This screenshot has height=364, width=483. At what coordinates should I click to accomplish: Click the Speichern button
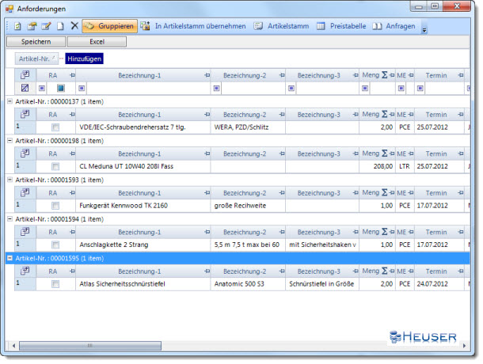36,42
